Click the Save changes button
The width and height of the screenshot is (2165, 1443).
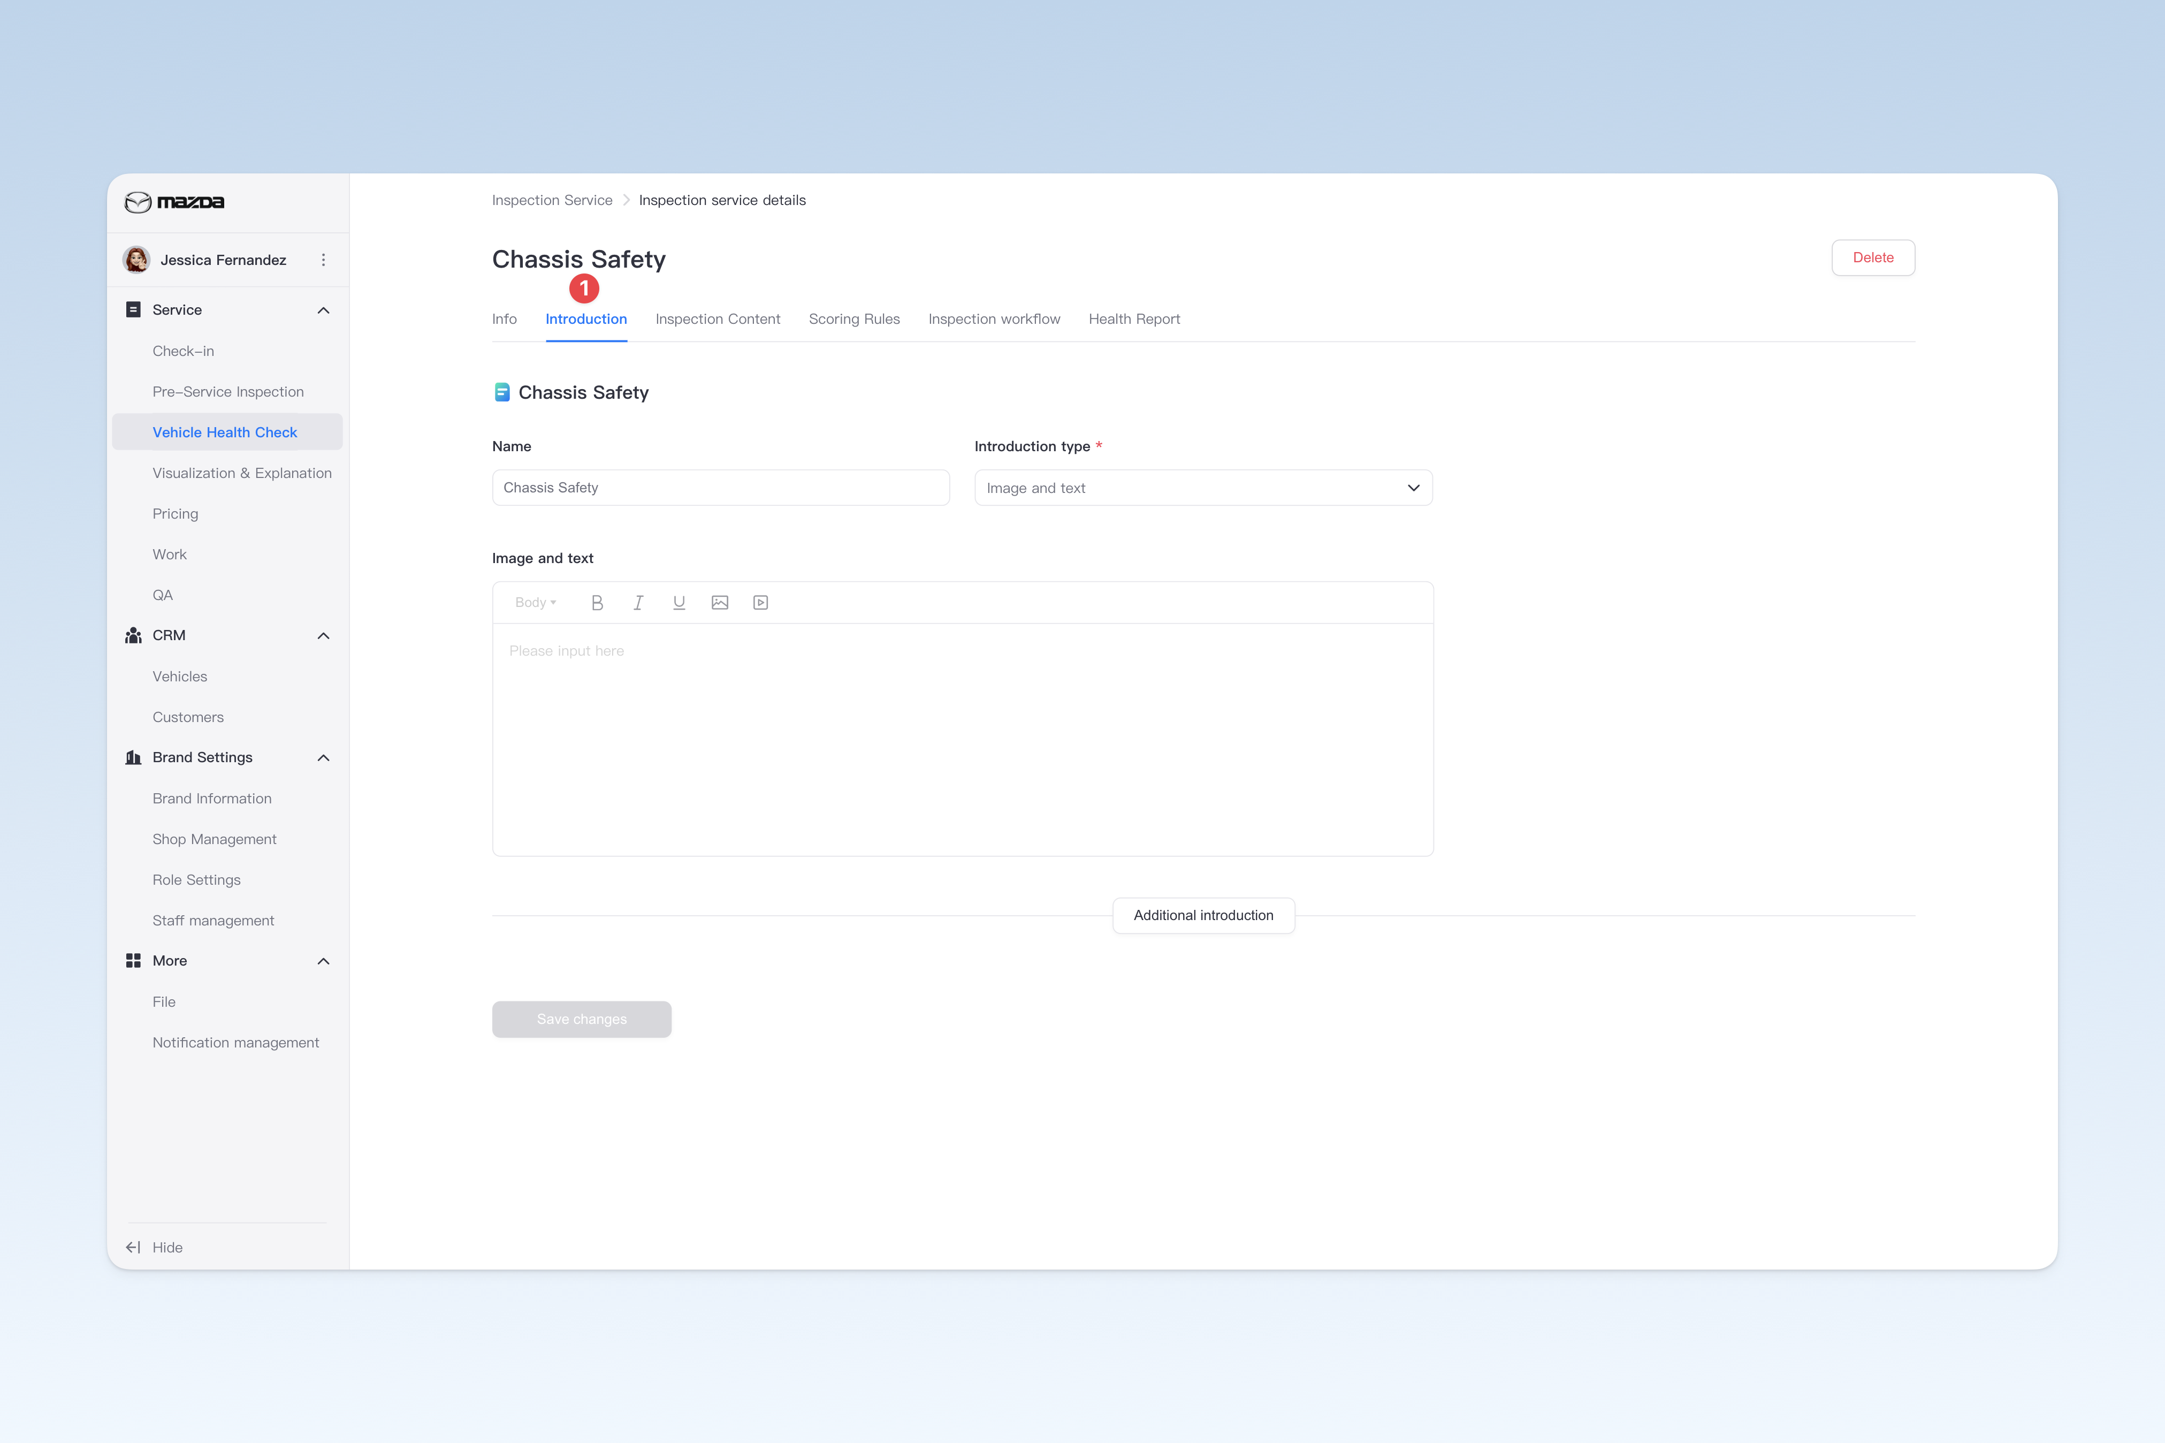(x=582, y=1020)
